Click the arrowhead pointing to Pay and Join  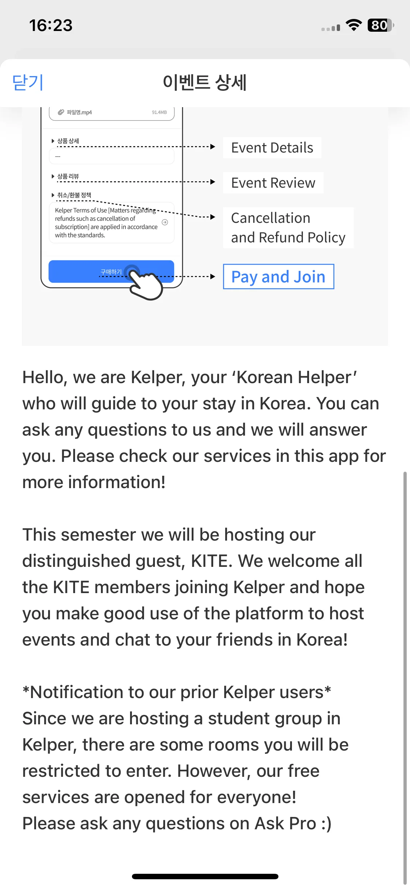pyautogui.click(x=213, y=276)
